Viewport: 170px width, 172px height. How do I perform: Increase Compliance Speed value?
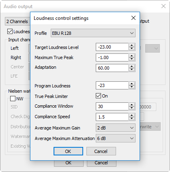[x=131, y=115]
